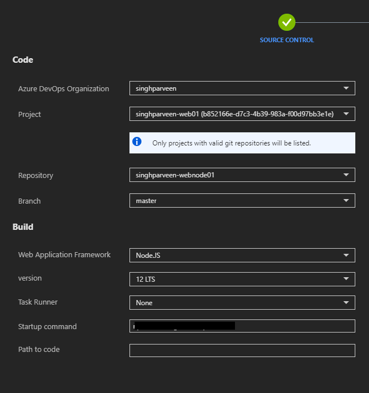Click the Azure DevOps Organization label

63,89
